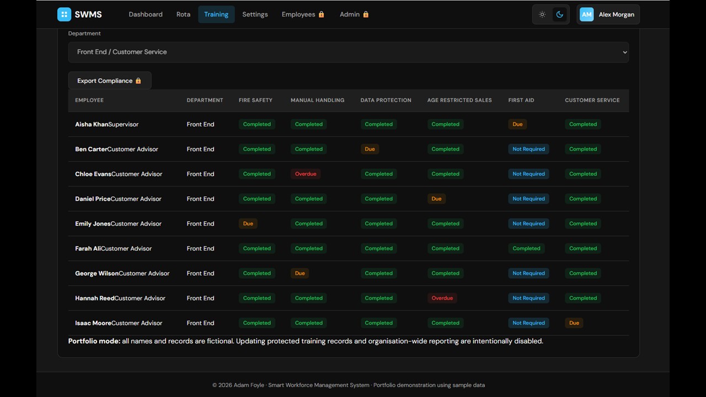
Task: Click SWMS brand name text
Action: (88, 14)
